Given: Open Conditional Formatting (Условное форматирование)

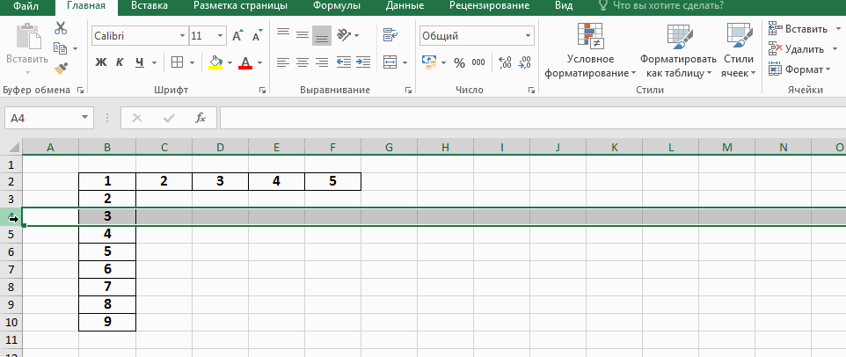Looking at the screenshot, I should [590, 51].
